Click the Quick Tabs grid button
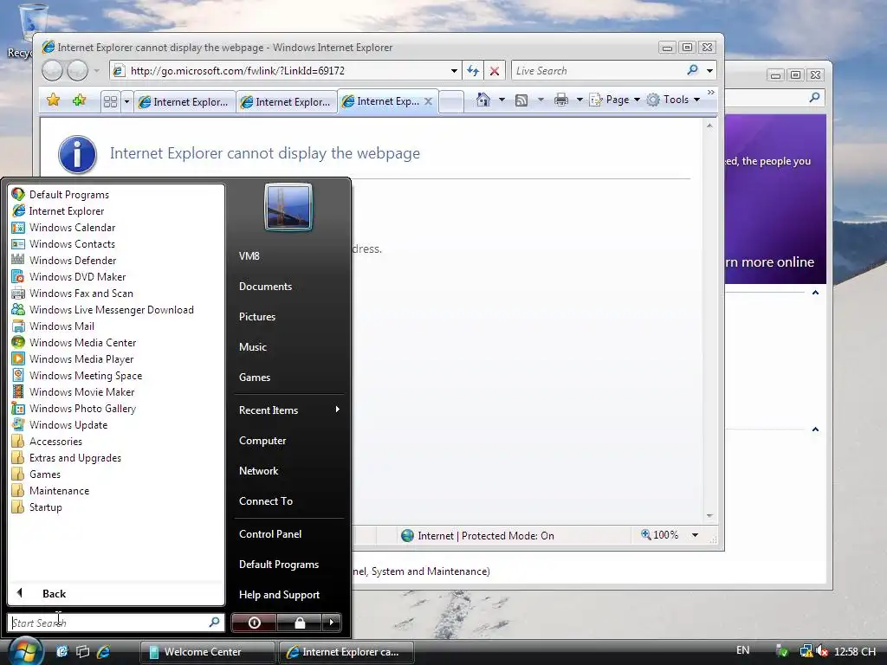Screen dimensions: 887x665 tap(110, 101)
